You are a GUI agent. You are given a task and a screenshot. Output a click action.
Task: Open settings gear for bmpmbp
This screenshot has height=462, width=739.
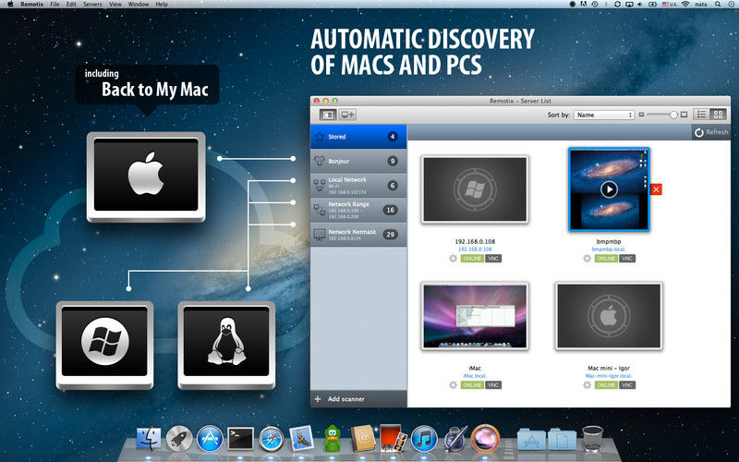coord(587,259)
